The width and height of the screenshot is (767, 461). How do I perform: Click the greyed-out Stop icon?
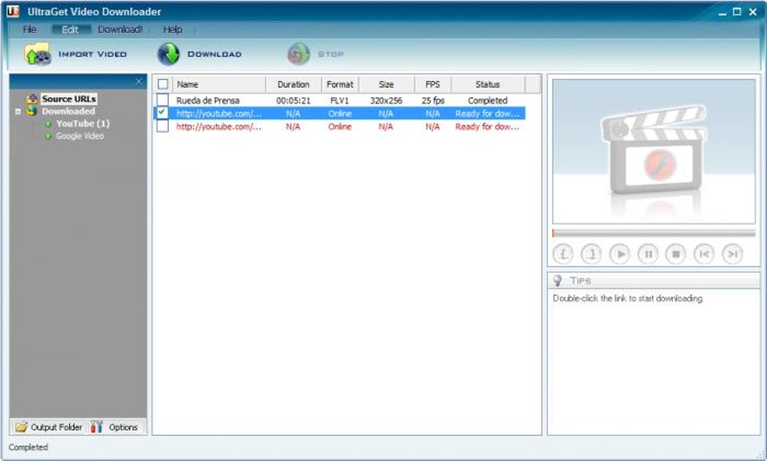[299, 54]
